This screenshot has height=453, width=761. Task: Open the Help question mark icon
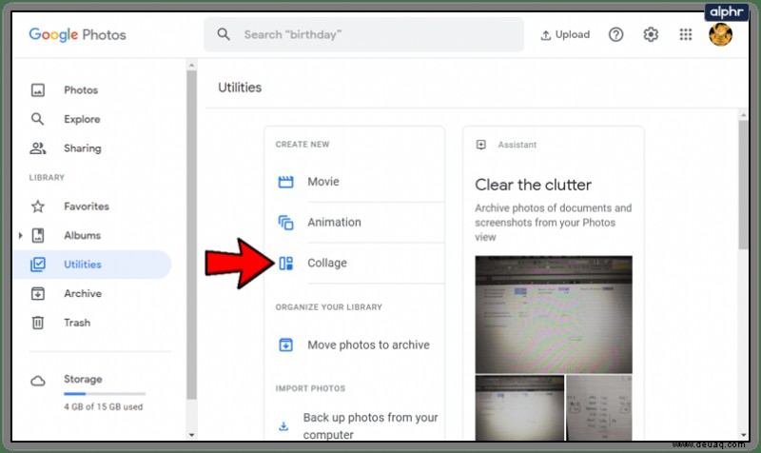click(615, 34)
